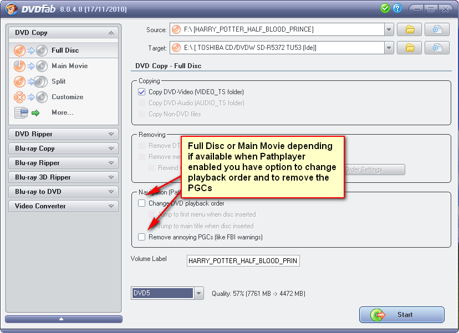The height and width of the screenshot is (333, 459).
Task: Click the sidebar collapse arrow bar
Action: click(x=64, y=319)
